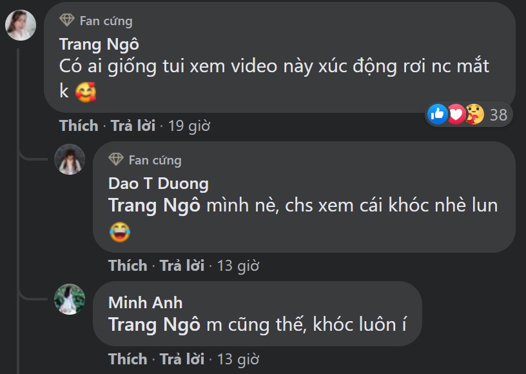
Task: Open the reaction count 38
Action: coord(498,115)
